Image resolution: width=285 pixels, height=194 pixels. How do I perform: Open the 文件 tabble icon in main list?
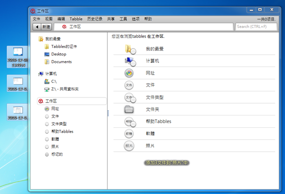(x=129, y=85)
